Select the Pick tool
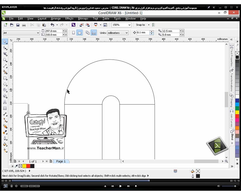This screenshot has height=195, width=241. click(x=5, y=42)
